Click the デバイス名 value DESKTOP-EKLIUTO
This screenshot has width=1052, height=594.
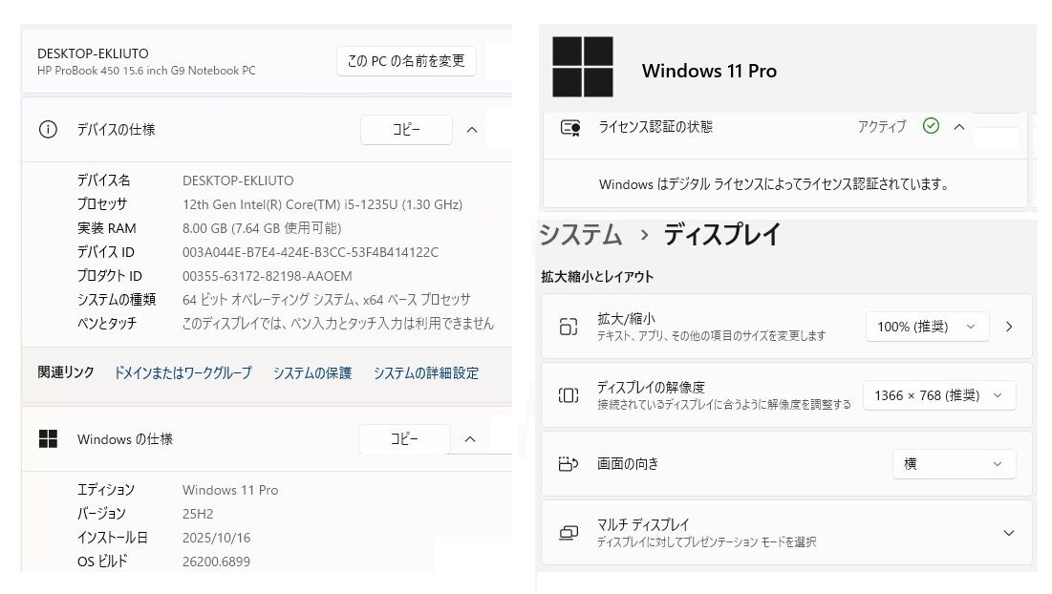[238, 180]
